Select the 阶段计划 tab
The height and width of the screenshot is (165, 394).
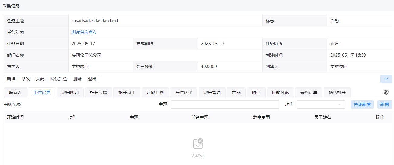155,92
